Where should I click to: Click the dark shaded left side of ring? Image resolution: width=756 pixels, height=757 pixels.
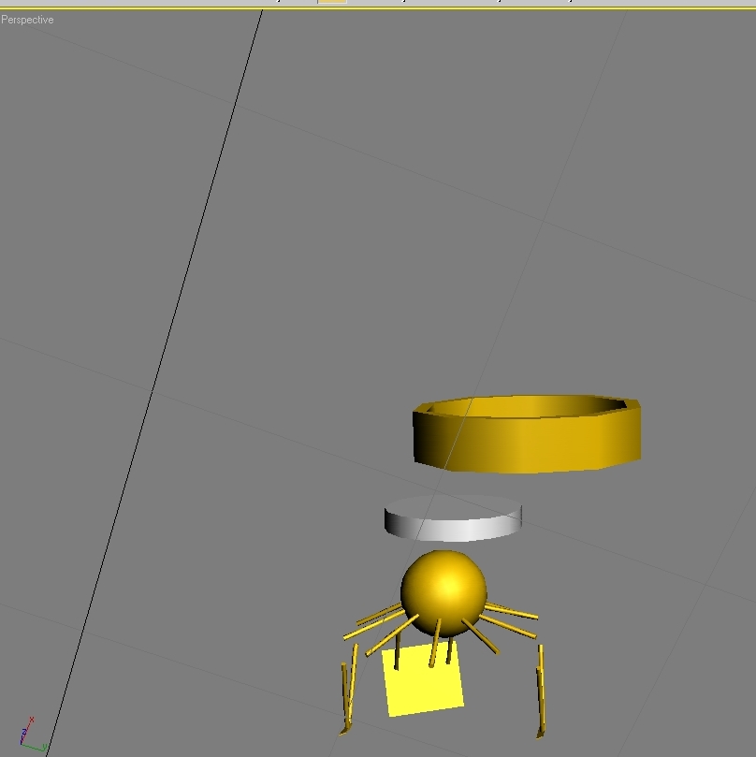pos(428,440)
